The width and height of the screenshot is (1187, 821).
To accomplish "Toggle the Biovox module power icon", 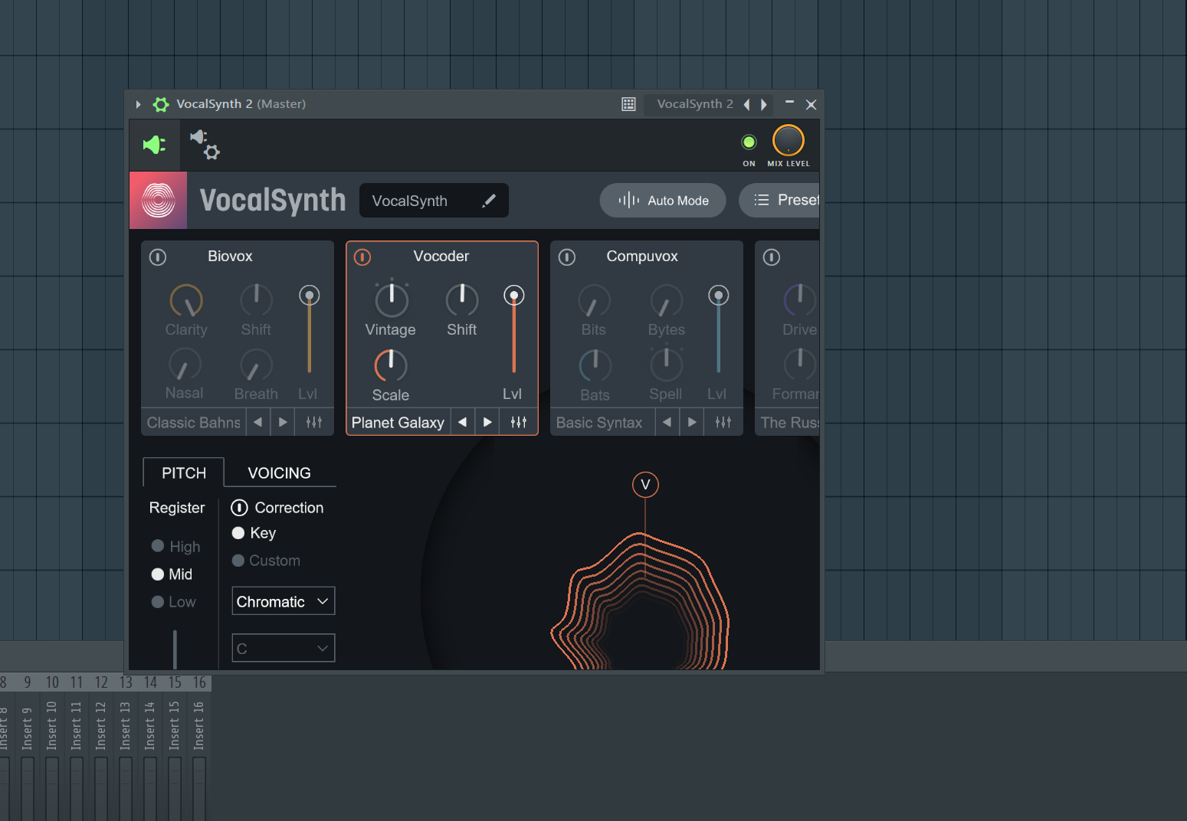I will [158, 257].
